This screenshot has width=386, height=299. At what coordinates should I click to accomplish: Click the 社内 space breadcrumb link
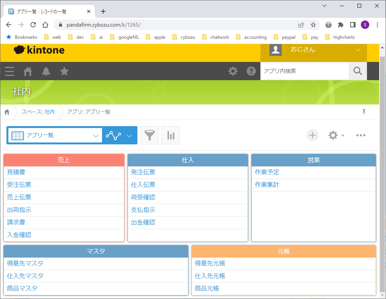[x=50, y=112]
